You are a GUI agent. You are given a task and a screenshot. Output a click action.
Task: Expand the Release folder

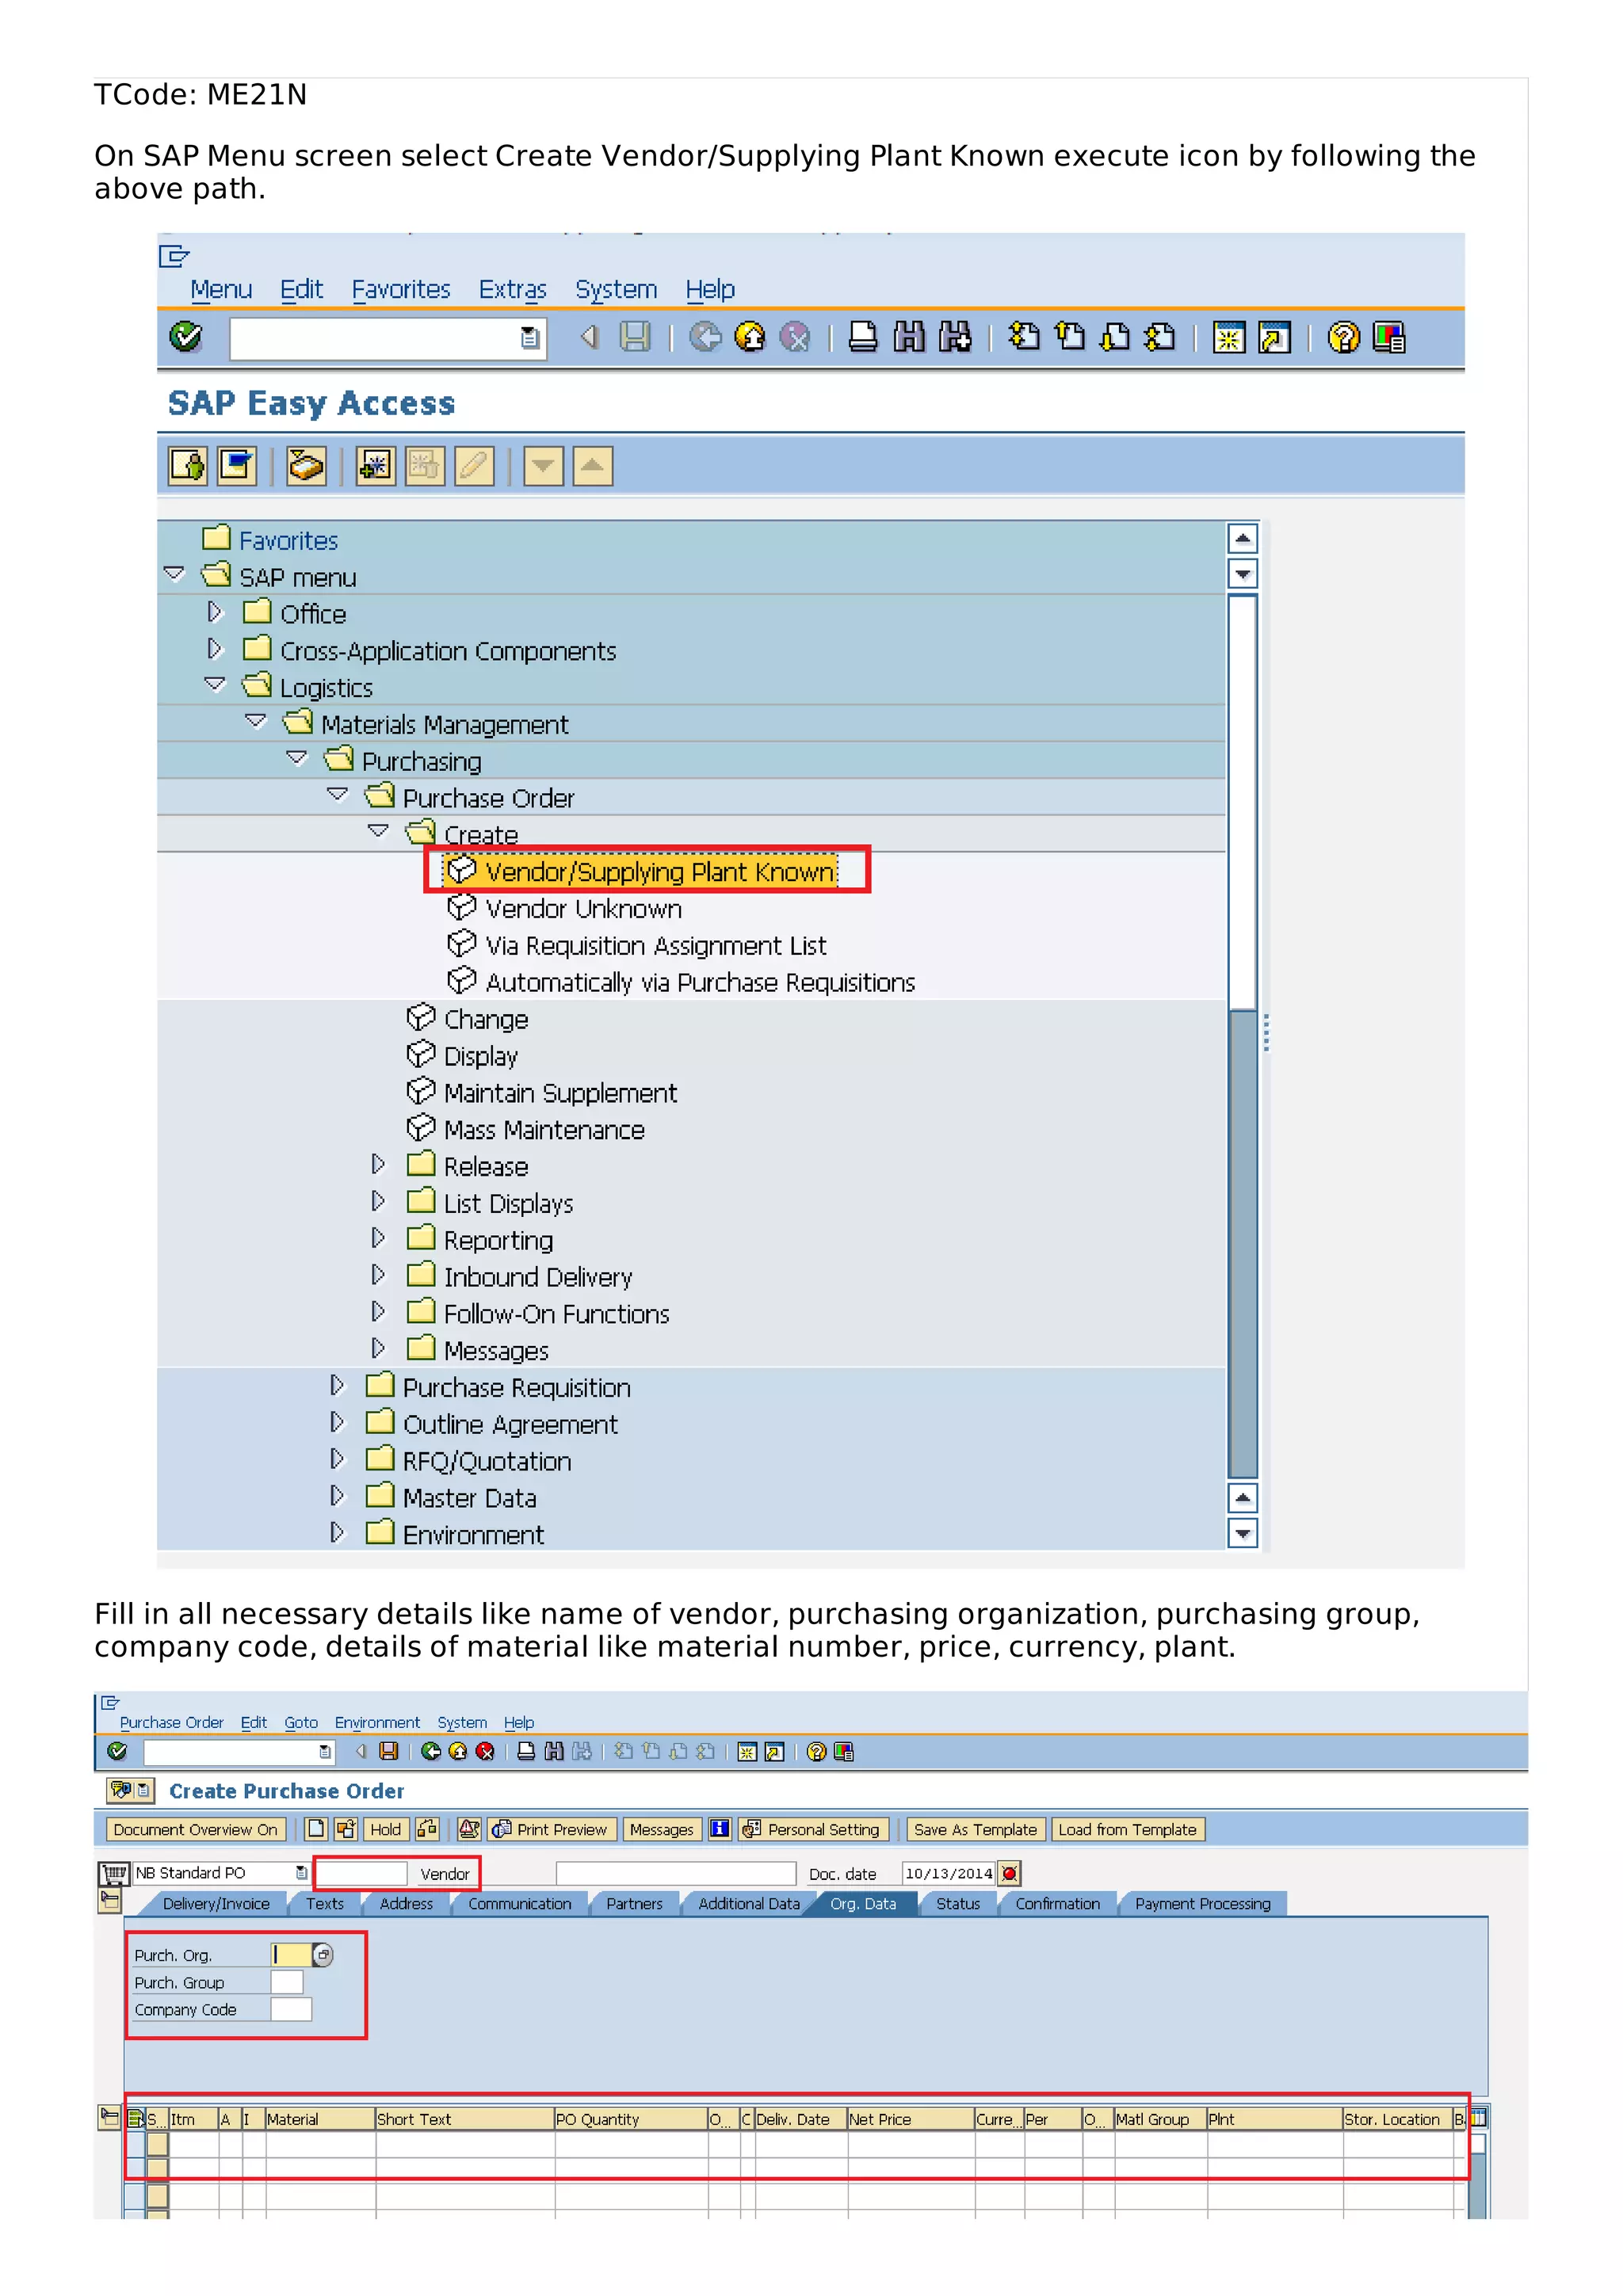tap(378, 1164)
